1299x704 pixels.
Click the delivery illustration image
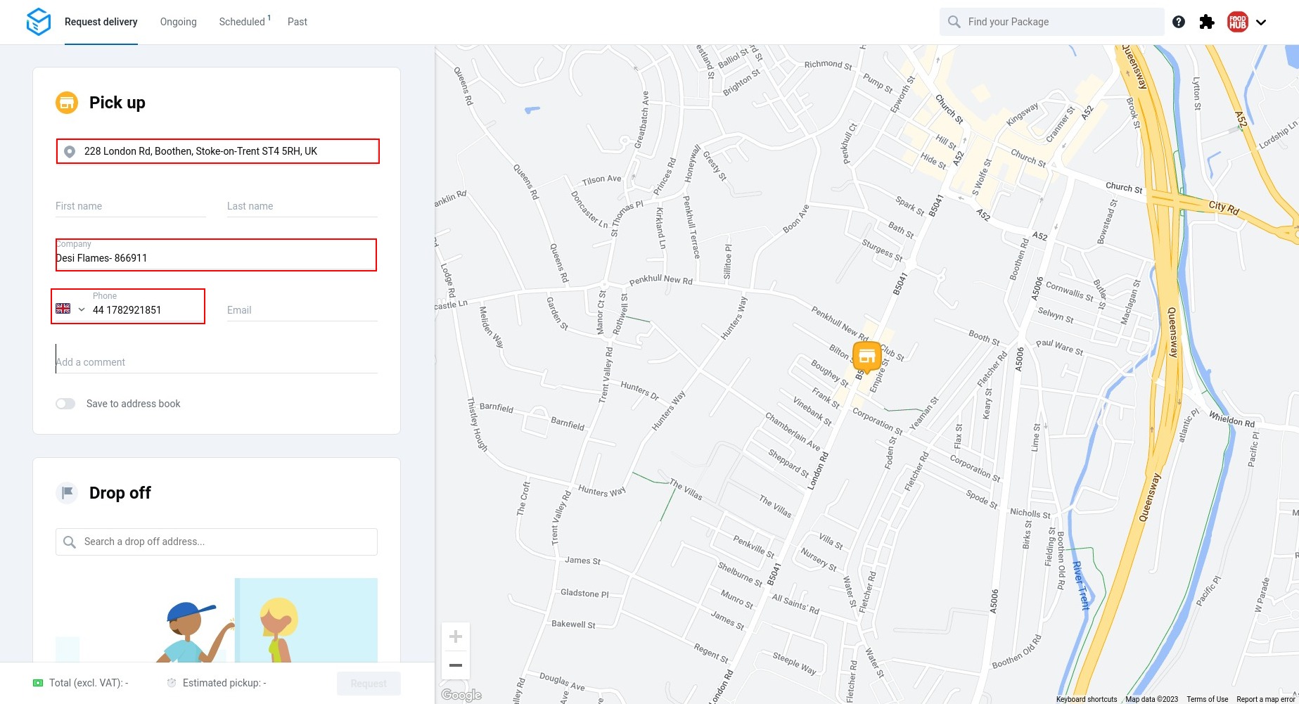point(217,620)
